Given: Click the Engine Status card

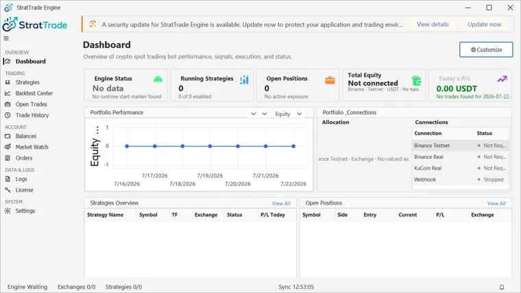Looking at the screenshot, I should pos(126,85).
